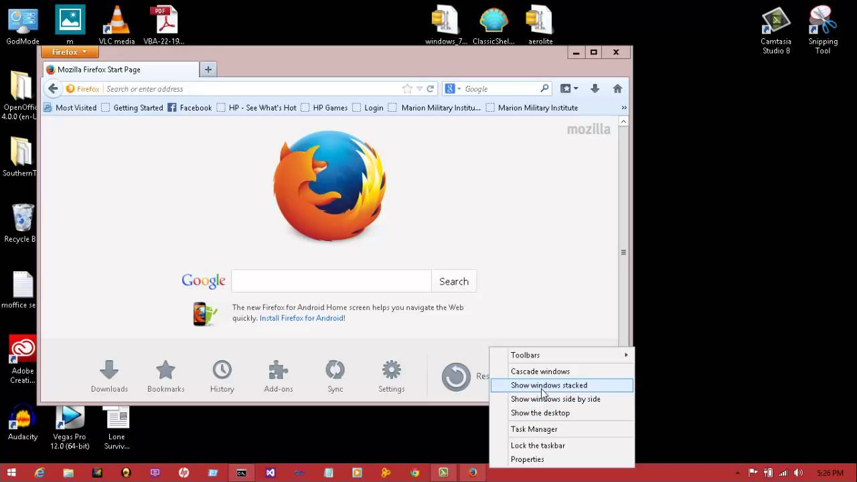Open Add-ons from start page
This screenshot has height=482, width=857.
[x=279, y=376]
